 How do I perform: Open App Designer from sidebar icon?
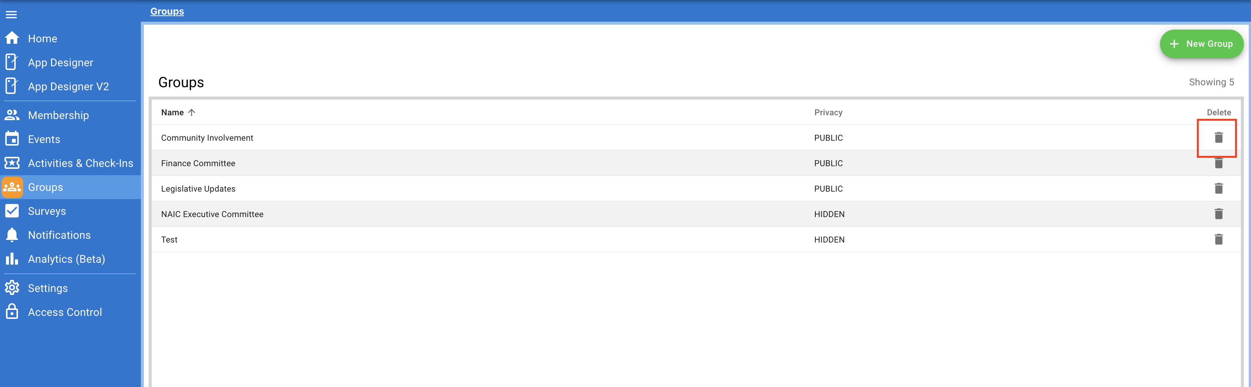coord(12,62)
